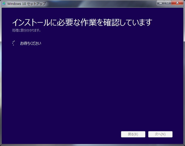The height and width of the screenshot is (146, 185).
Task: Click the 戻る(B) back button
Action: (133, 134)
